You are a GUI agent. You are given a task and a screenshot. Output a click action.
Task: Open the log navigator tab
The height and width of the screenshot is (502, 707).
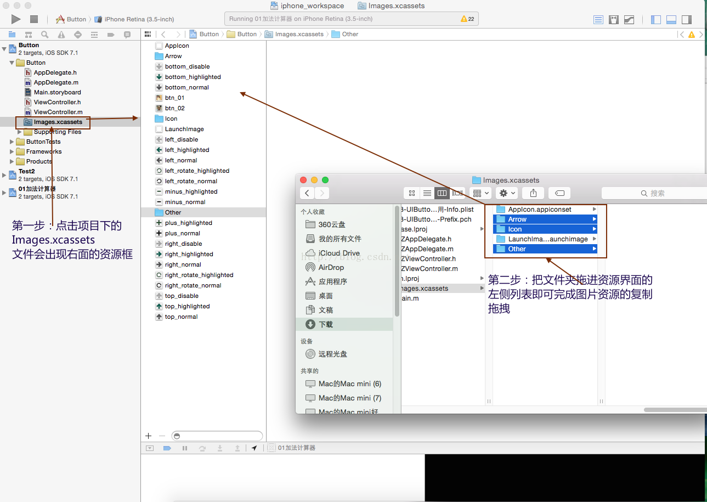coord(127,35)
